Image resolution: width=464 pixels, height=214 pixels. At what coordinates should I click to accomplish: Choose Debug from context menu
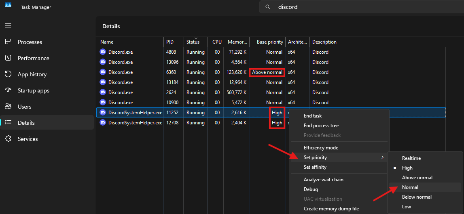coord(339,189)
